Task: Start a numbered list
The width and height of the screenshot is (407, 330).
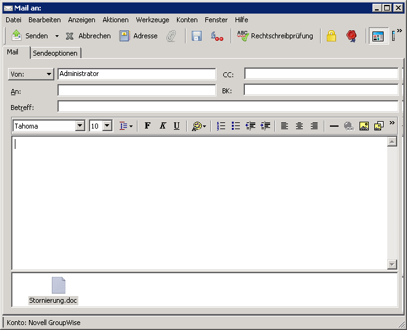Action: [221, 126]
